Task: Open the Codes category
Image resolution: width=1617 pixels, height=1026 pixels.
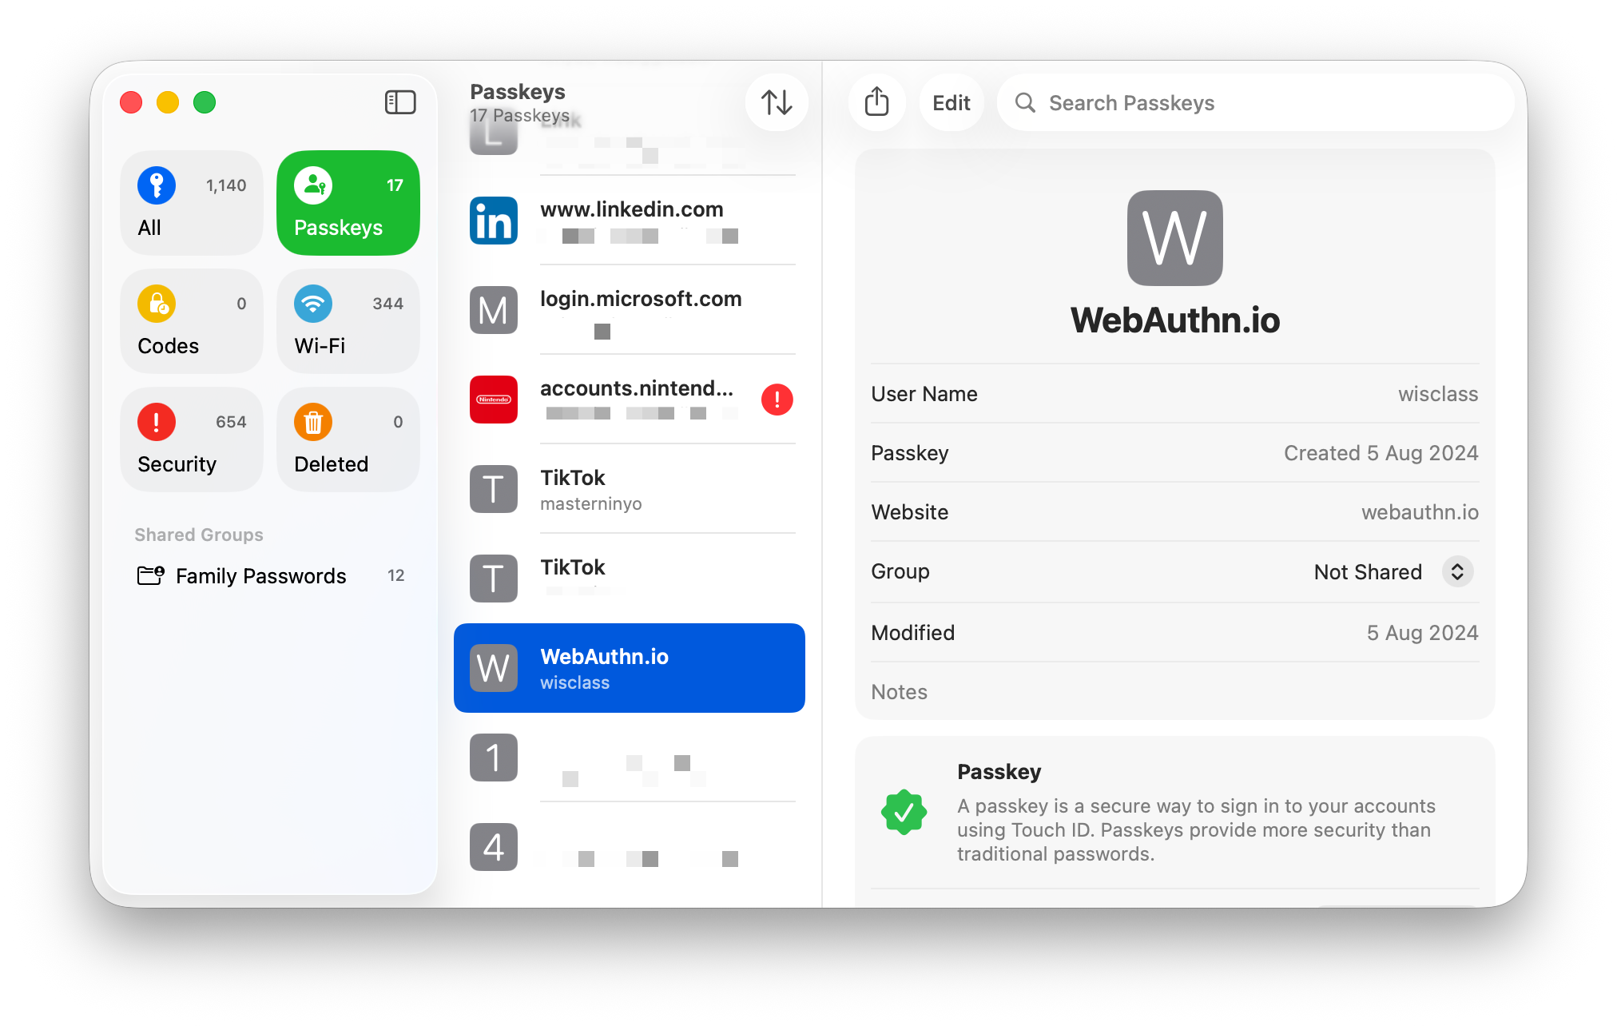Action: tap(192, 321)
